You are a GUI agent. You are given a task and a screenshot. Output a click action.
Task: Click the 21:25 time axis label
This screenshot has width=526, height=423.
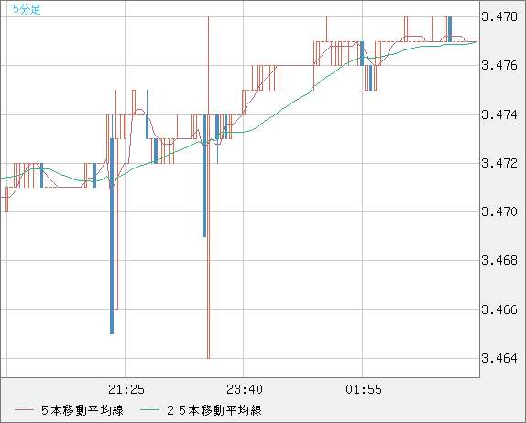(x=126, y=389)
